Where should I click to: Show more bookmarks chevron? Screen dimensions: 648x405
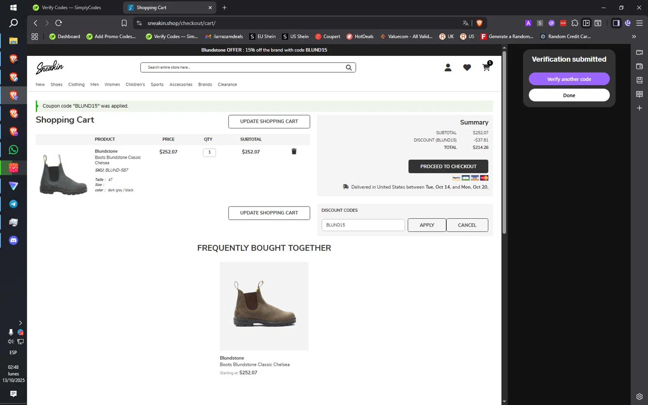pyautogui.click(x=634, y=36)
